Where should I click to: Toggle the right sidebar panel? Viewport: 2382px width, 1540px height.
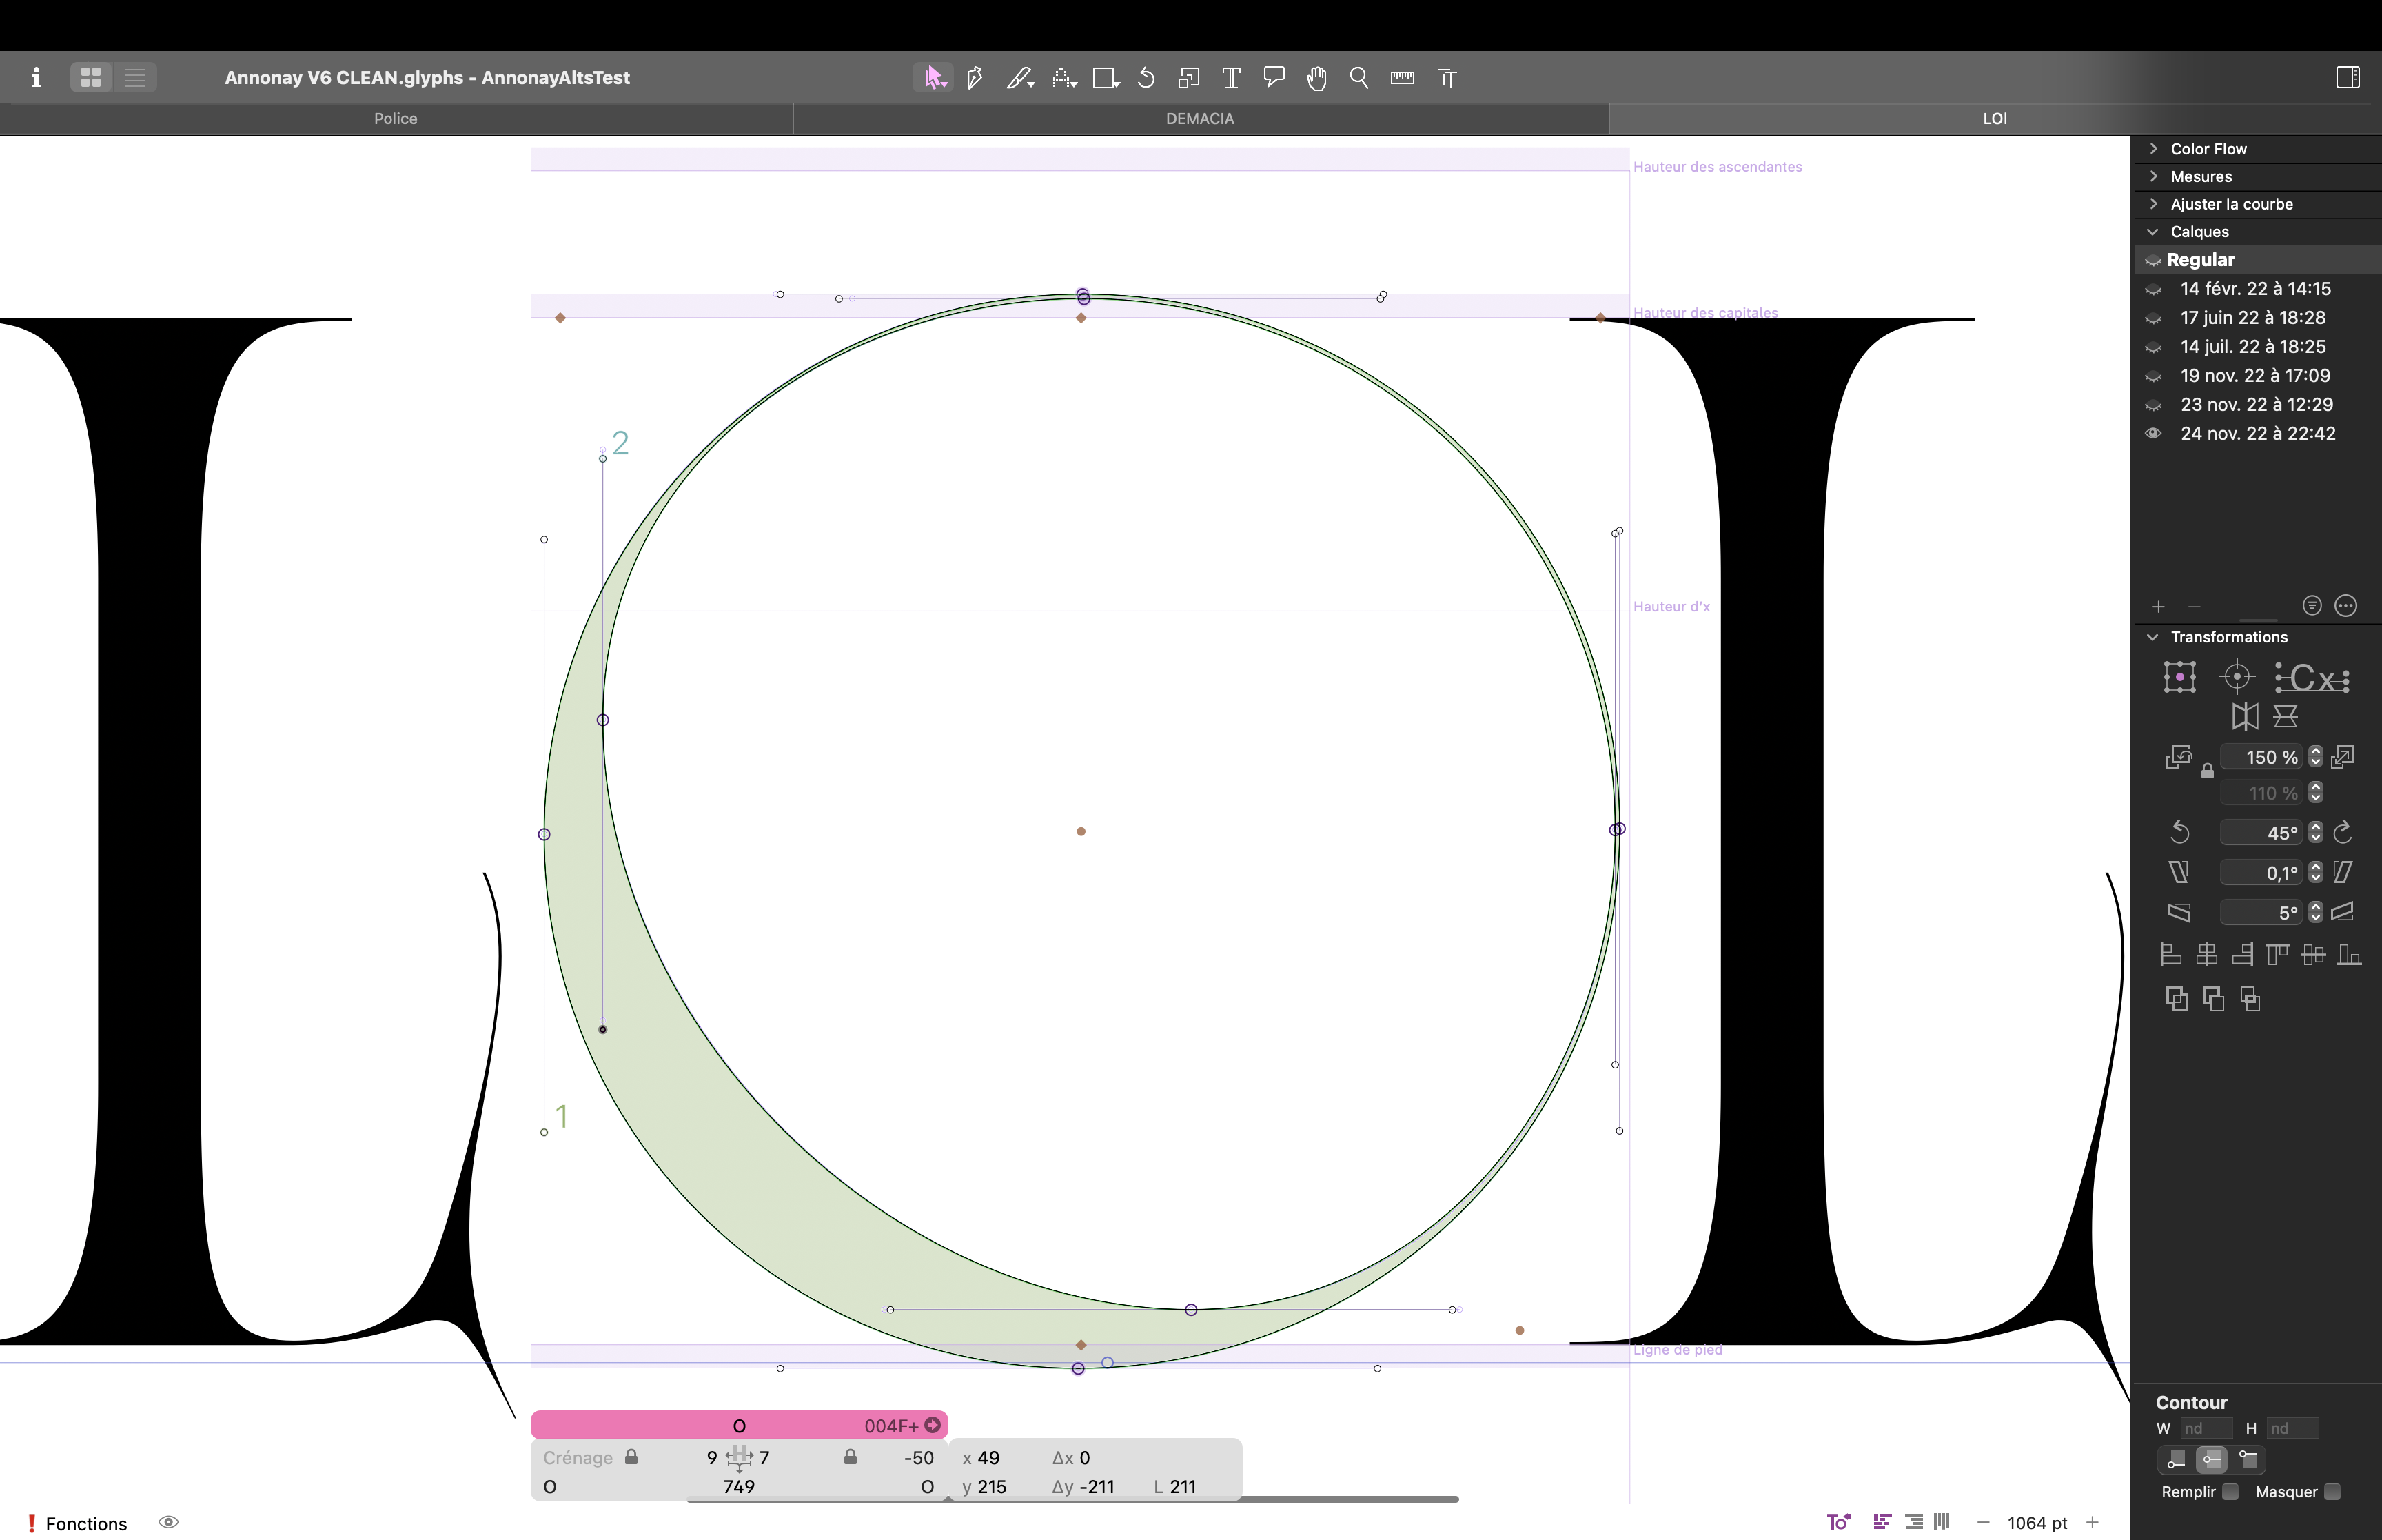(x=2348, y=78)
